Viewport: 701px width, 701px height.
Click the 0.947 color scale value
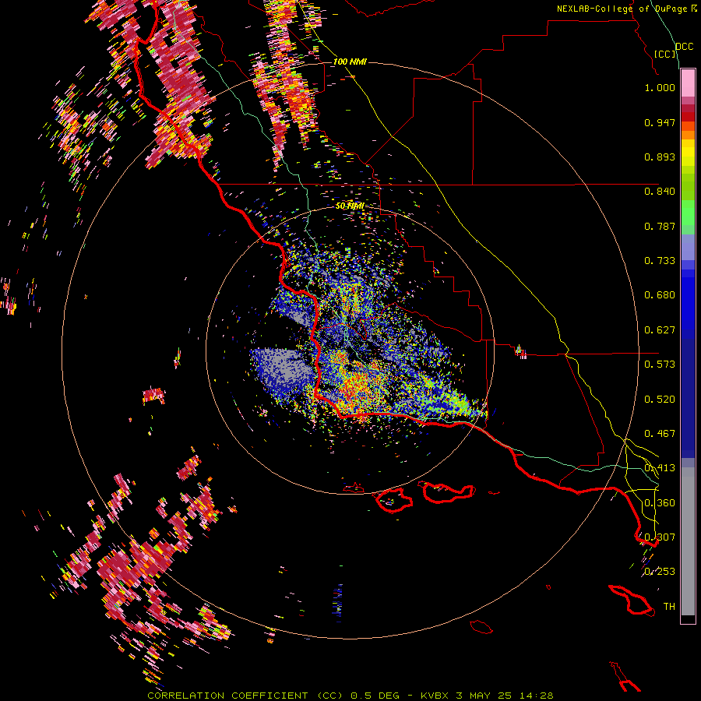660,122
